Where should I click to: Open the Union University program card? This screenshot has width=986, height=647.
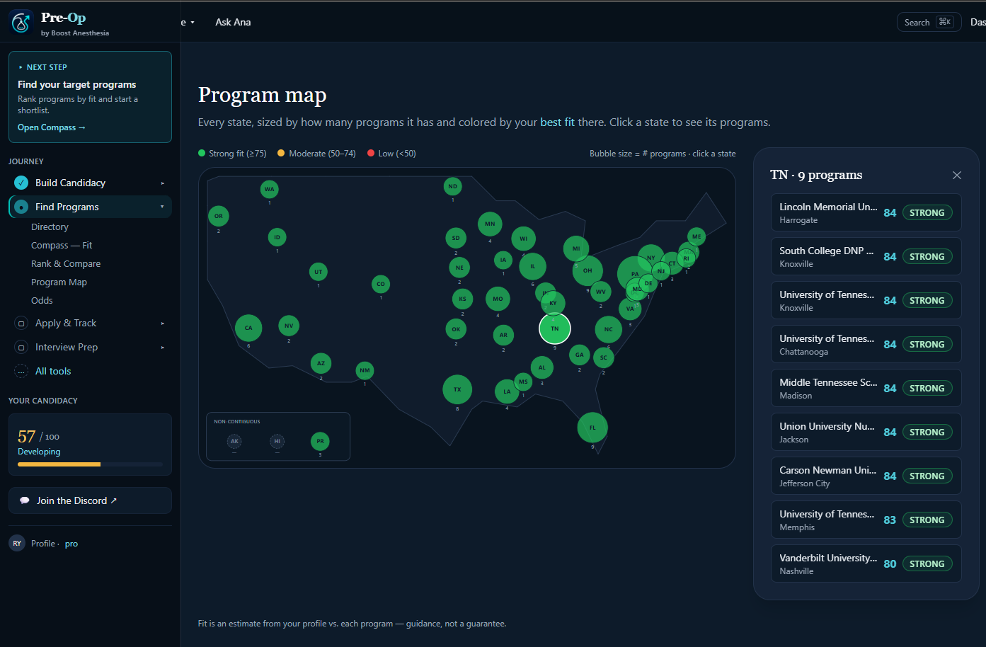click(x=866, y=432)
